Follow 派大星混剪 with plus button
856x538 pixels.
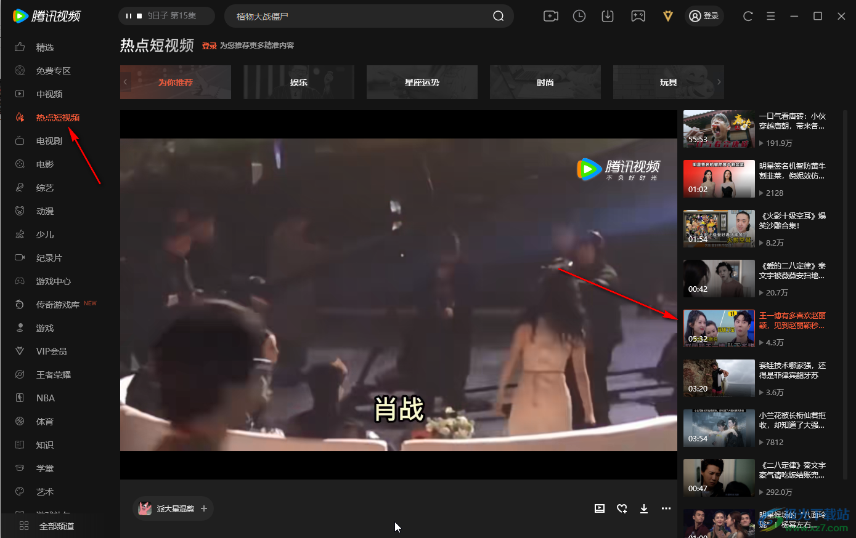point(204,508)
